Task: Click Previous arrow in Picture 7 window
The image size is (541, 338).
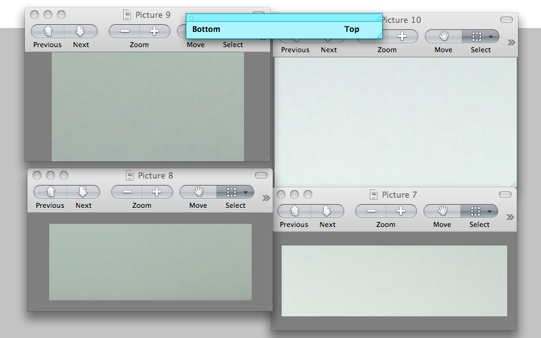Action: pyautogui.click(x=294, y=211)
